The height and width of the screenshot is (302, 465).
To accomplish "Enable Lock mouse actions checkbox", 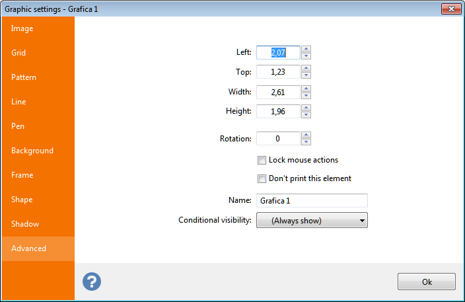I will (262, 160).
